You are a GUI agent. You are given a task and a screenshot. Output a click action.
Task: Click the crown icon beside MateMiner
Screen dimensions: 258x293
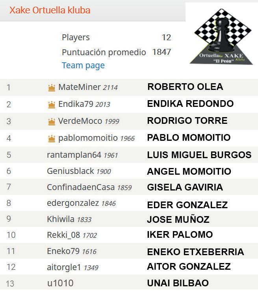(x=52, y=88)
